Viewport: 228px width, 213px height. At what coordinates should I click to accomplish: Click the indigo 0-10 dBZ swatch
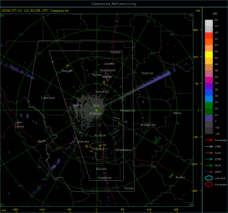pyautogui.click(x=209, y=118)
